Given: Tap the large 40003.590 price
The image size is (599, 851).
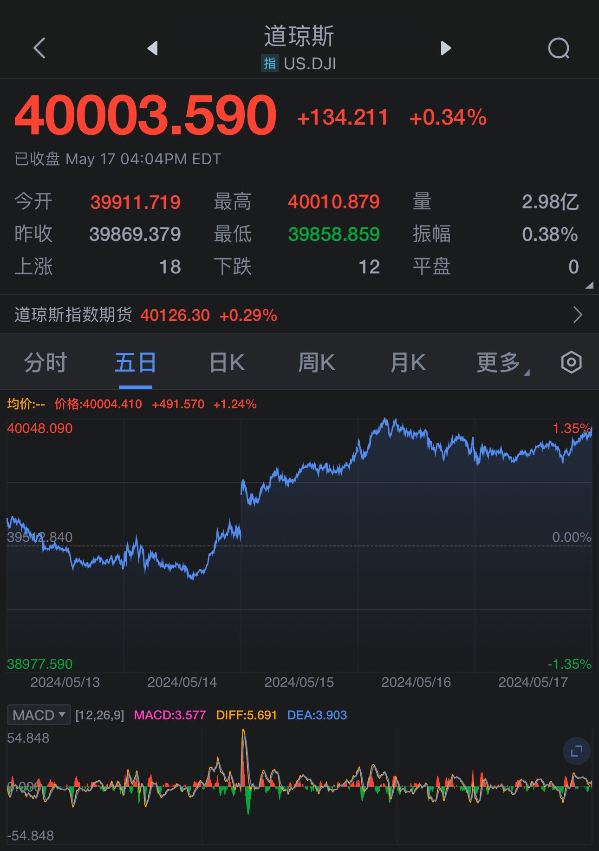Looking at the screenshot, I should (146, 115).
